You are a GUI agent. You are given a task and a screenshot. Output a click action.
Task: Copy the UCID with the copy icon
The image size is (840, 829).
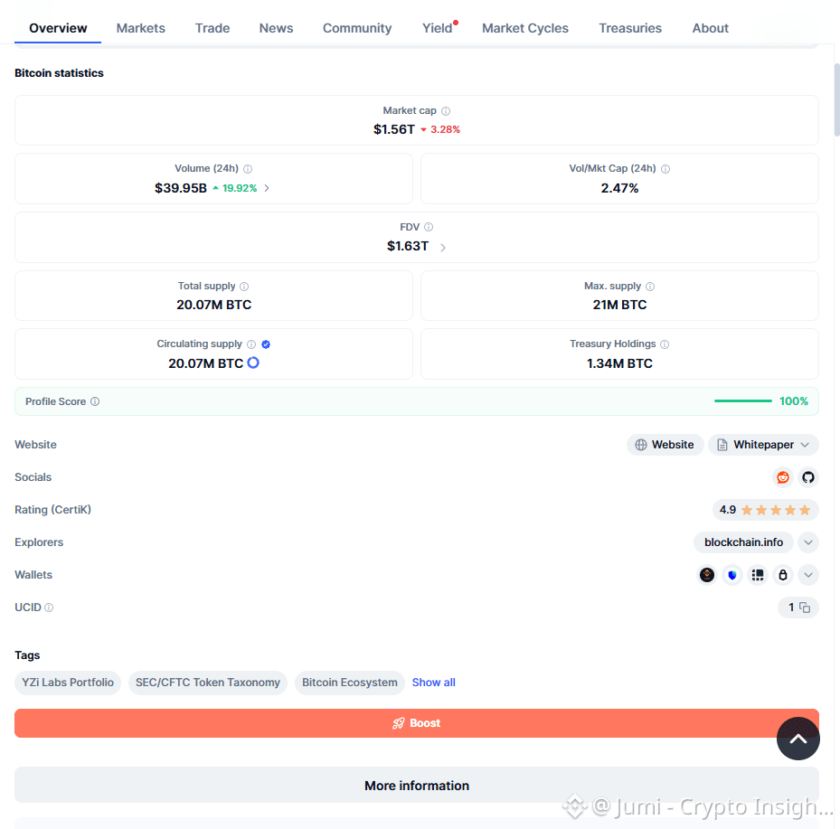pos(805,608)
